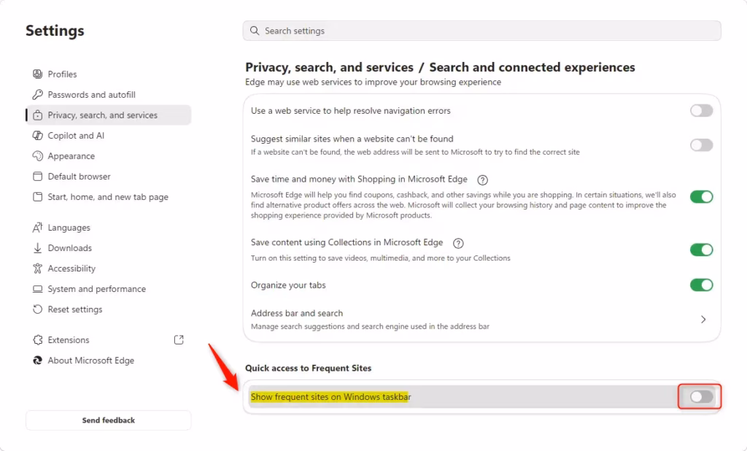Image resolution: width=747 pixels, height=451 pixels.
Task: Open Start, home, and new tab page
Action: pos(109,197)
